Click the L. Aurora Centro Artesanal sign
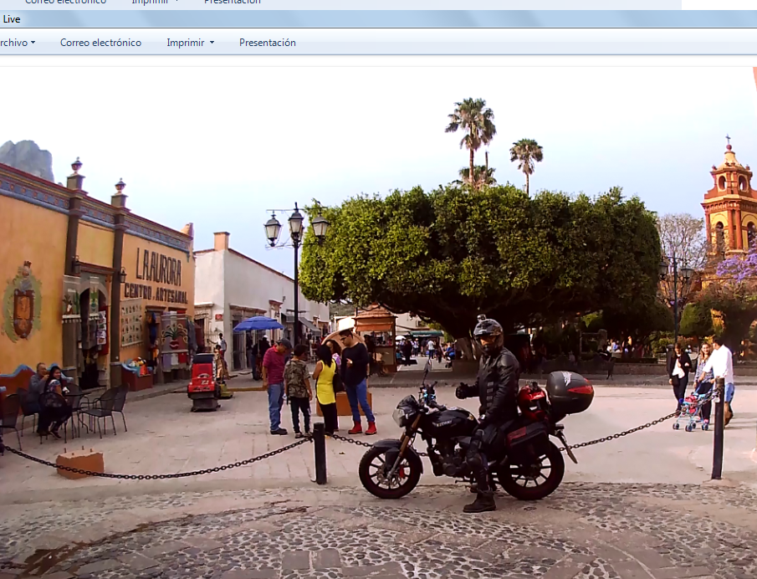757x579 pixels. tap(156, 274)
